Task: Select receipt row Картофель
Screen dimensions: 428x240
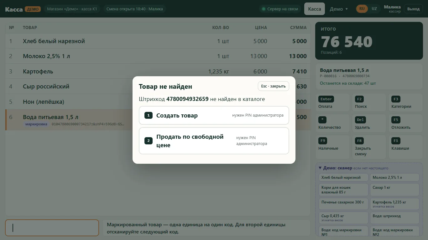Action: click(x=158, y=71)
